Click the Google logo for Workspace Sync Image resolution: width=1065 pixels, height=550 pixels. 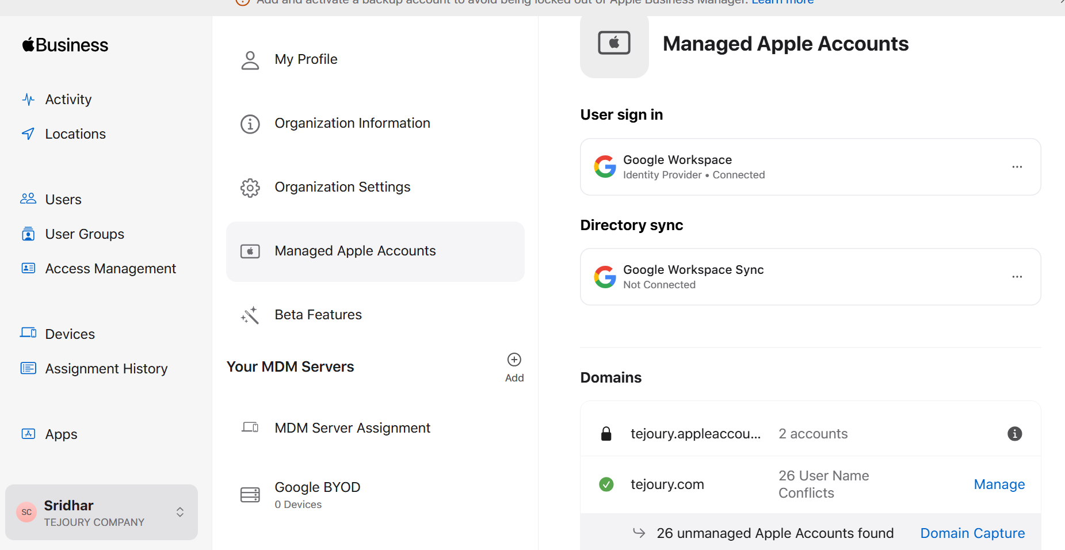[605, 277]
